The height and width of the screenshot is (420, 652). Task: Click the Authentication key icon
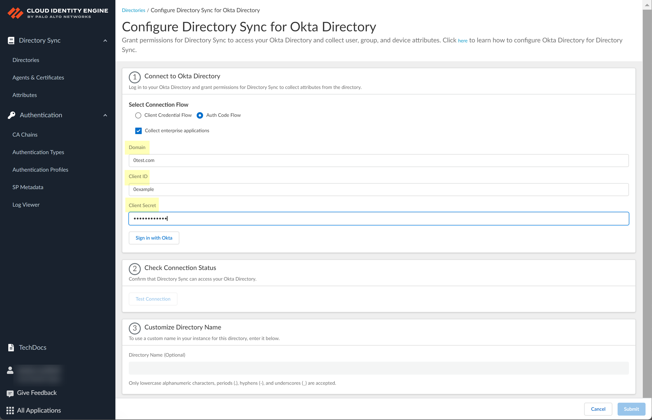coord(11,115)
